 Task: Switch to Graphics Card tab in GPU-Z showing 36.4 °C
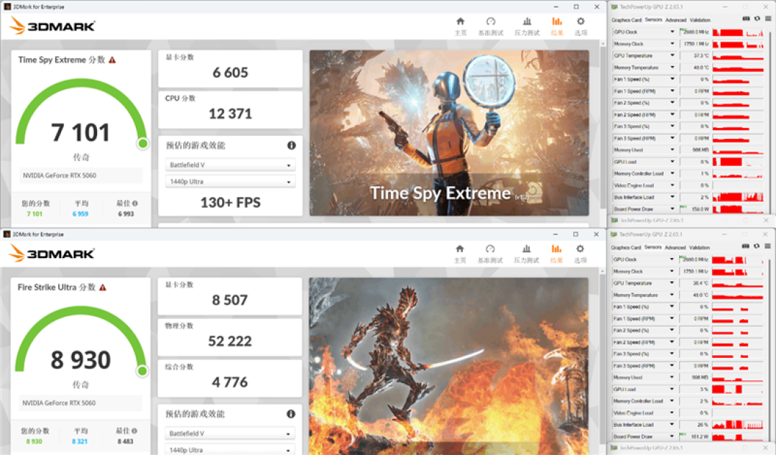(626, 247)
